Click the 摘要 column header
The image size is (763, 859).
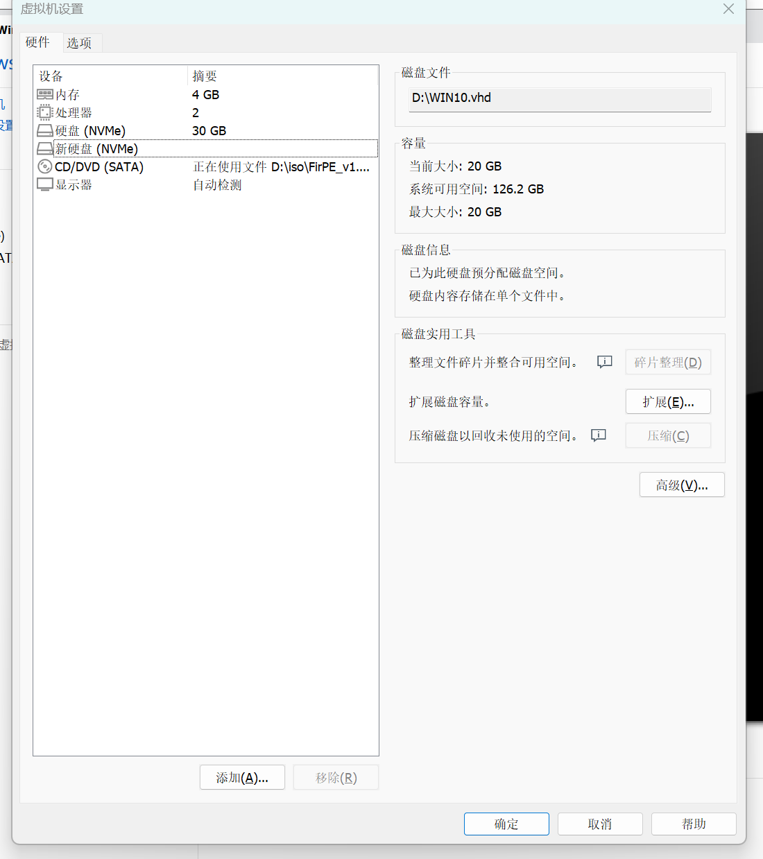pos(205,76)
